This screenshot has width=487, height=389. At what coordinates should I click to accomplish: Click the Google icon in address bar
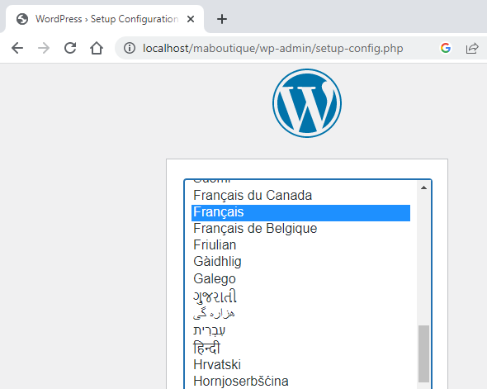pyautogui.click(x=446, y=48)
